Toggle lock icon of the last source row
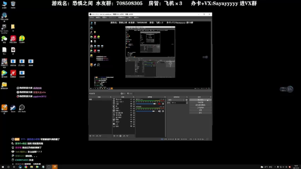The width and height of the screenshot is (301, 169). tap(134, 126)
